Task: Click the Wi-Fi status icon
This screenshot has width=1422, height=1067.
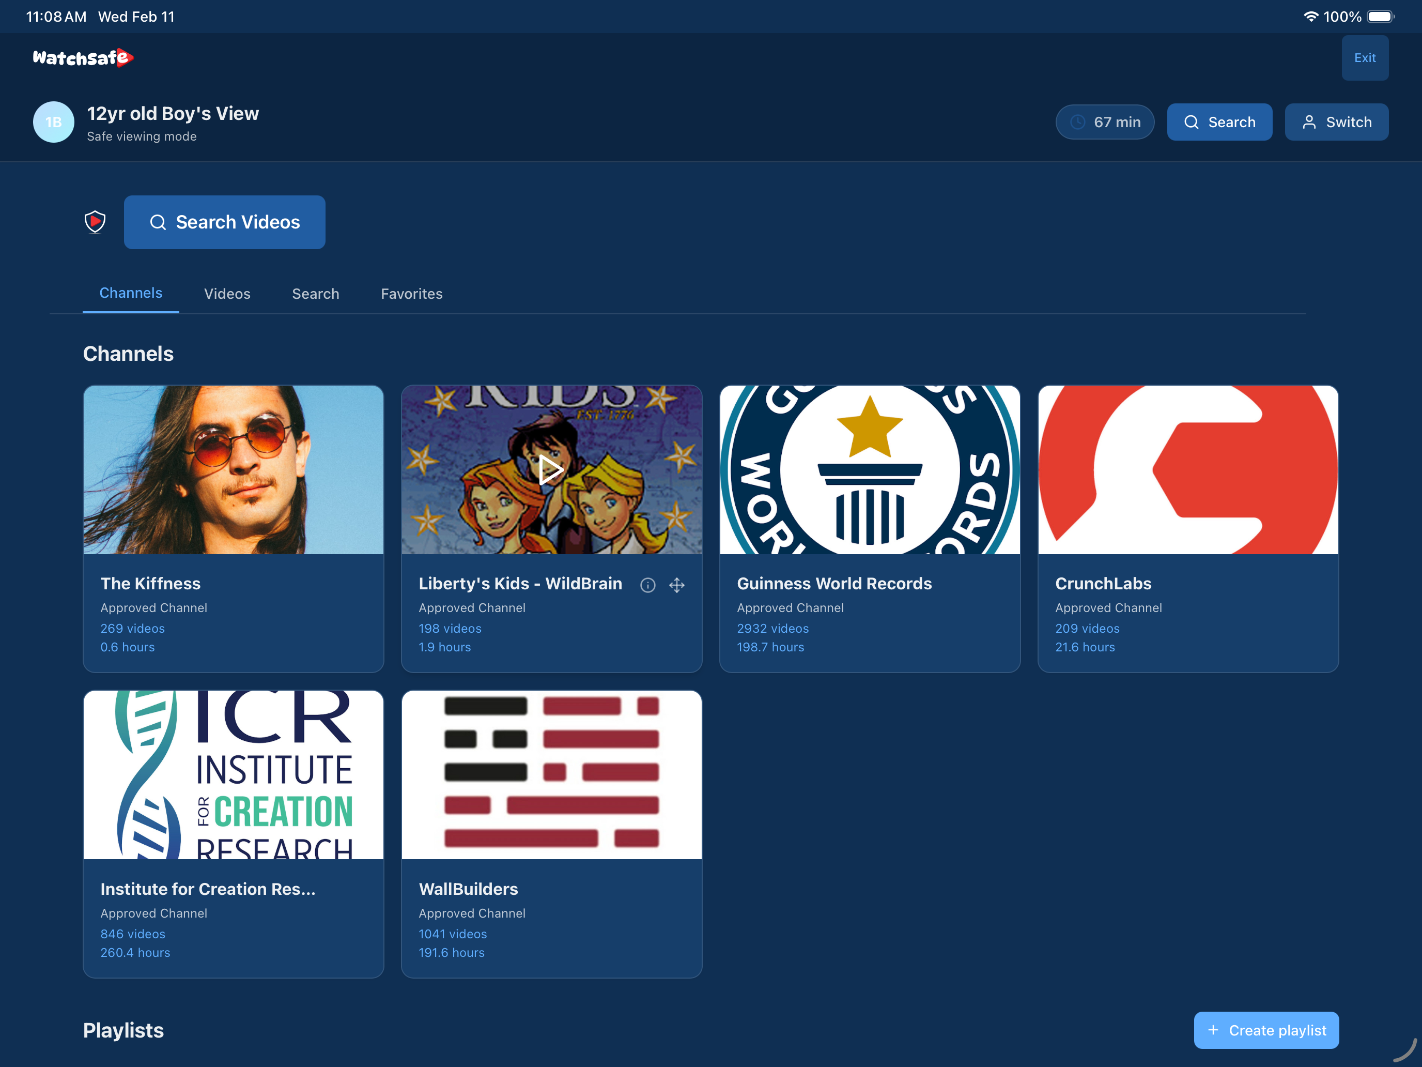Action: point(1310,17)
